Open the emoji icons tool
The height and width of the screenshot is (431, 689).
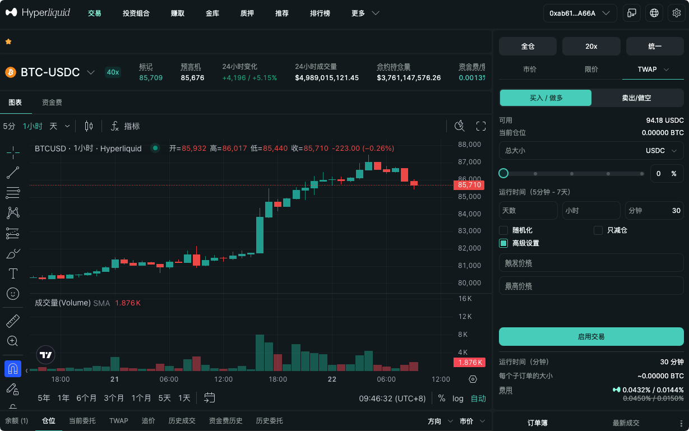13,293
